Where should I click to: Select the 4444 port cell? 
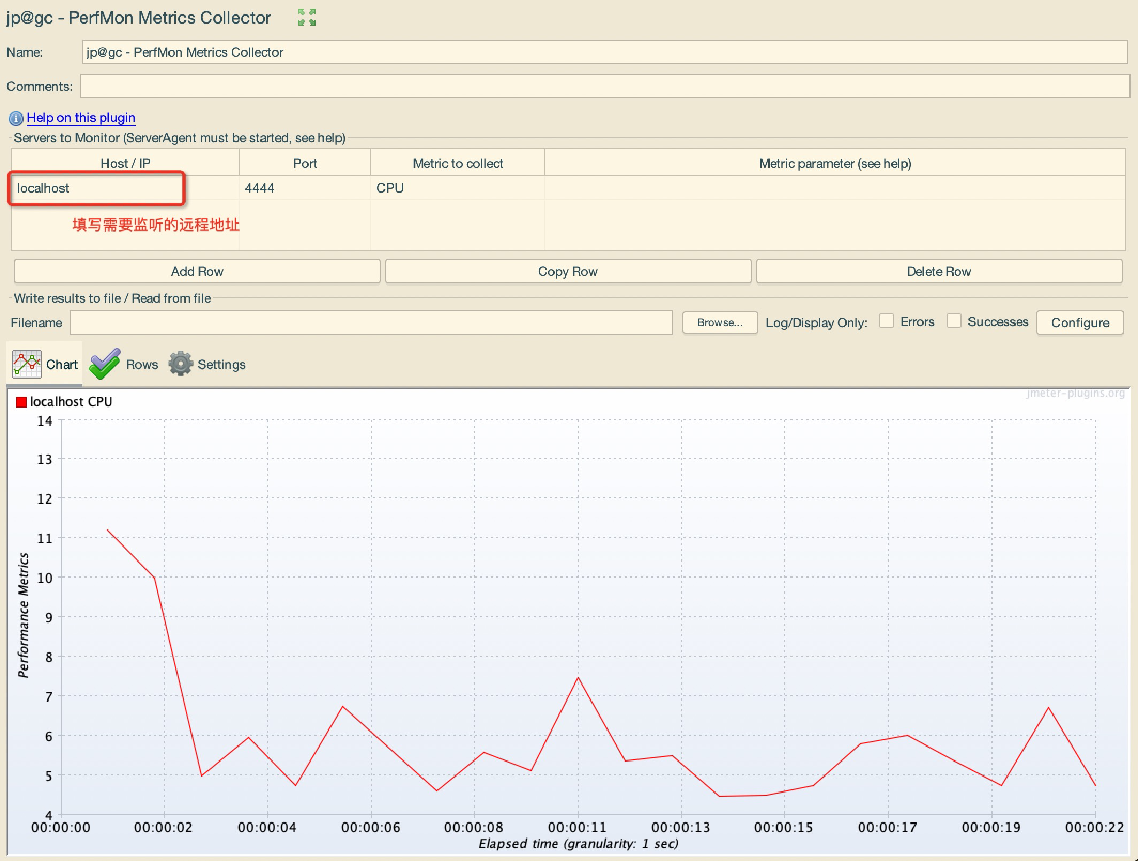pyautogui.click(x=305, y=188)
